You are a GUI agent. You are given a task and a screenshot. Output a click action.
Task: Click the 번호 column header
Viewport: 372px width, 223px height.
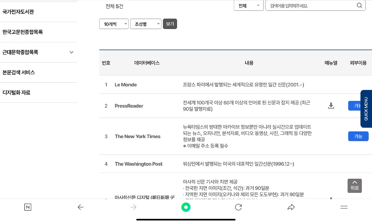click(106, 63)
